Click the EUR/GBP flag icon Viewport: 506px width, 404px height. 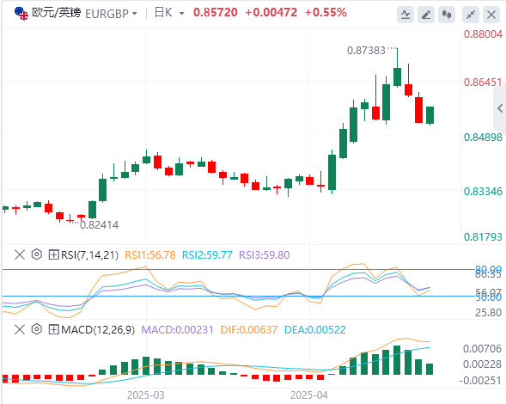(x=21, y=13)
